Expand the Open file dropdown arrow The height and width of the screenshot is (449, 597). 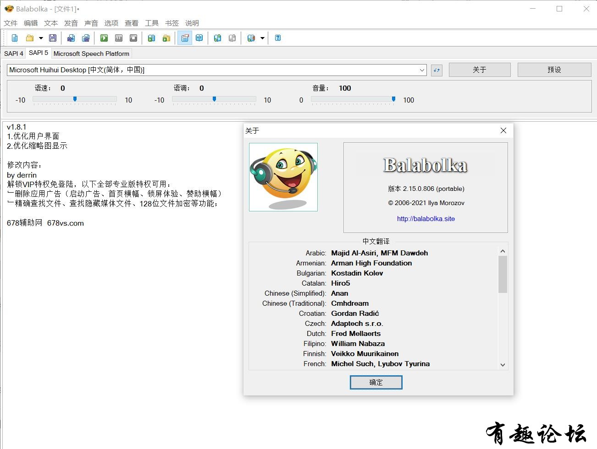[x=41, y=38]
